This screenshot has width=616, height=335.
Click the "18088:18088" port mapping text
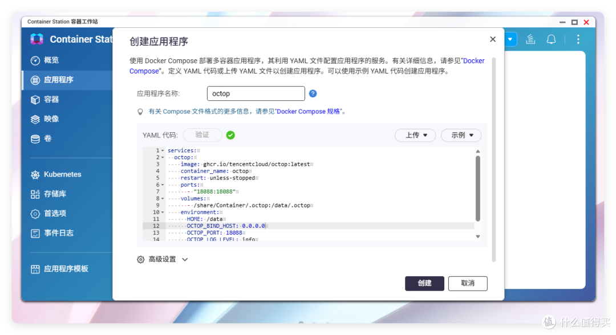(x=214, y=192)
